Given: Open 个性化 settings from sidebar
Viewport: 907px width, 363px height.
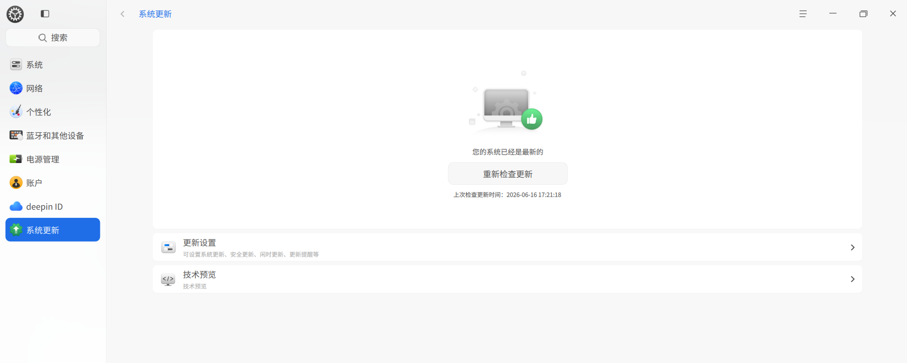Looking at the screenshot, I should point(53,112).
